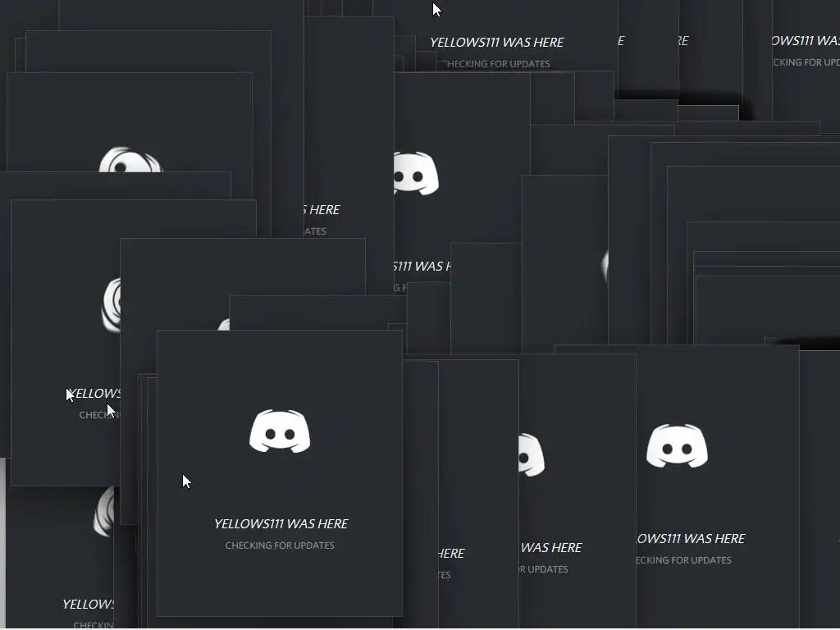Click the Discord logo above "OWS111 WAS HERE"
This screenshot has height=630, width=840.
click(677, 445)
